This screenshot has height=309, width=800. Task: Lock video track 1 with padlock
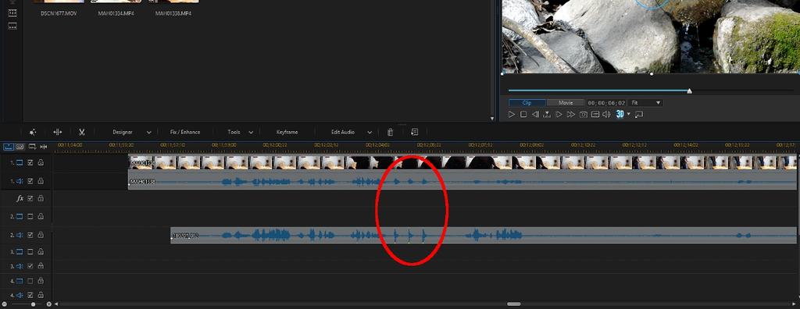[41, 162]
